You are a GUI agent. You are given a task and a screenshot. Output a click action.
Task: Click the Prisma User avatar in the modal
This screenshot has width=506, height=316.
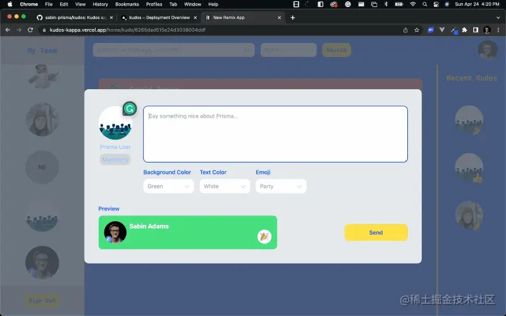tap(115, 123)
